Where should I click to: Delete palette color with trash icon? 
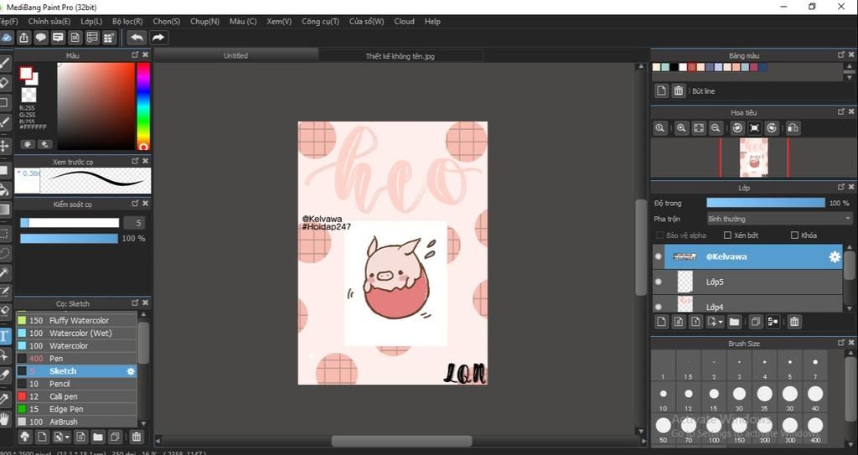coord(679,90)
